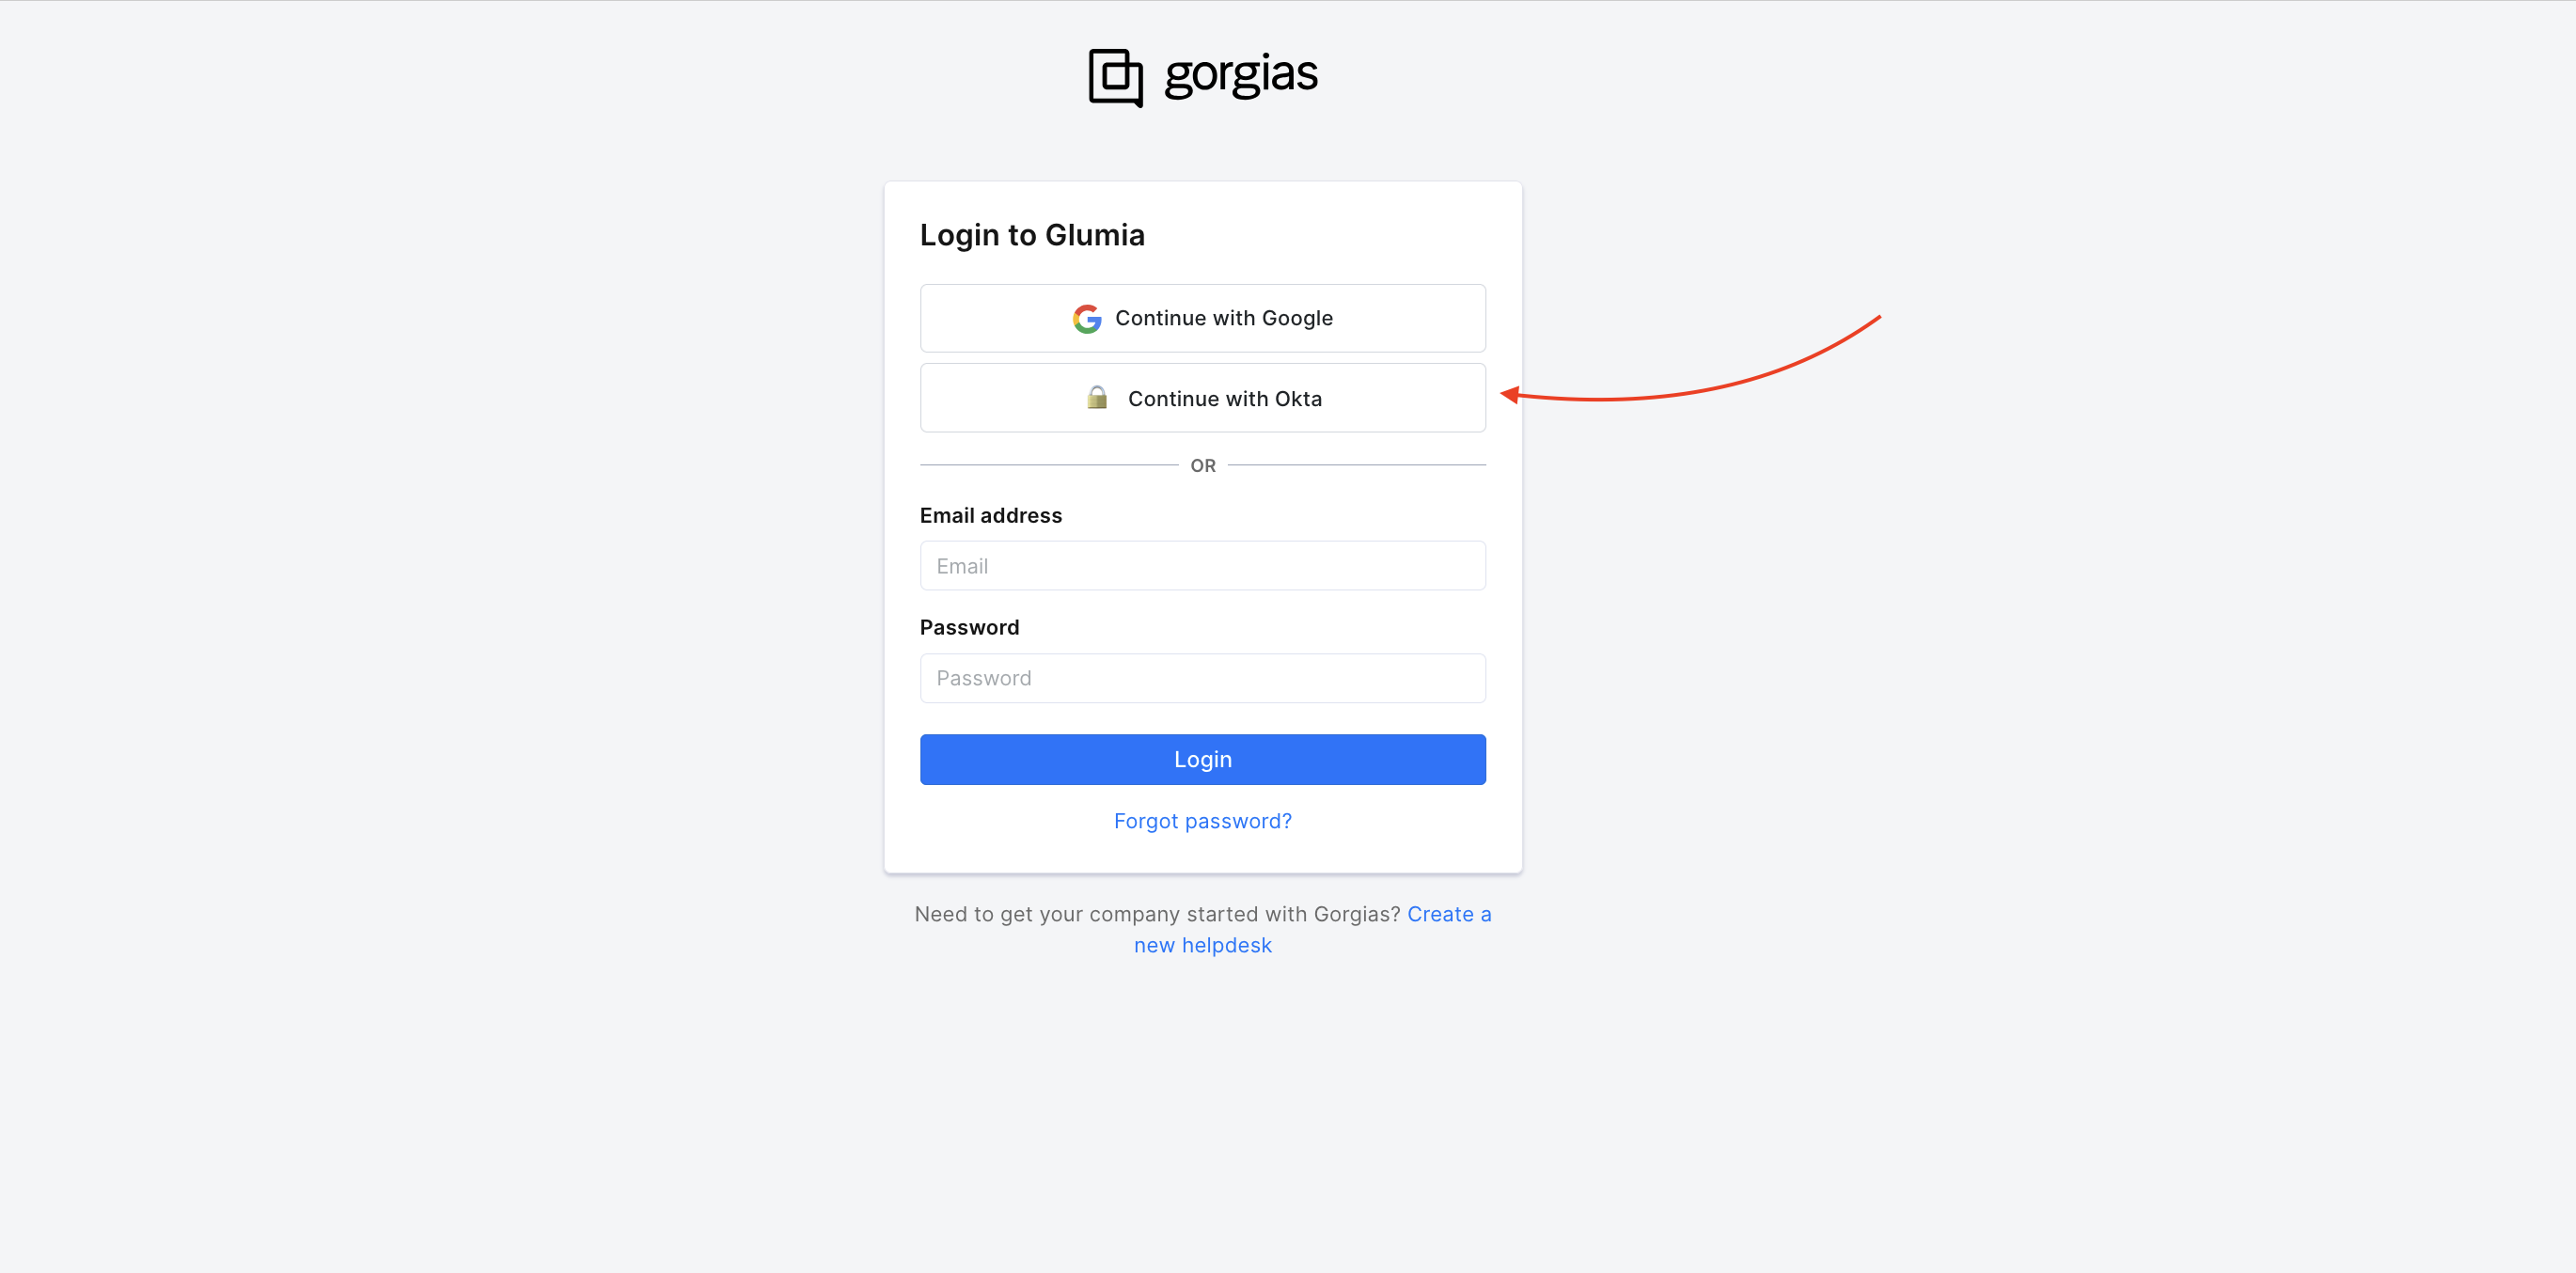The width and height of the screenshot is (2576, 1273).
Task: Focus the Email input field
Action: (x=1203, y=566)
